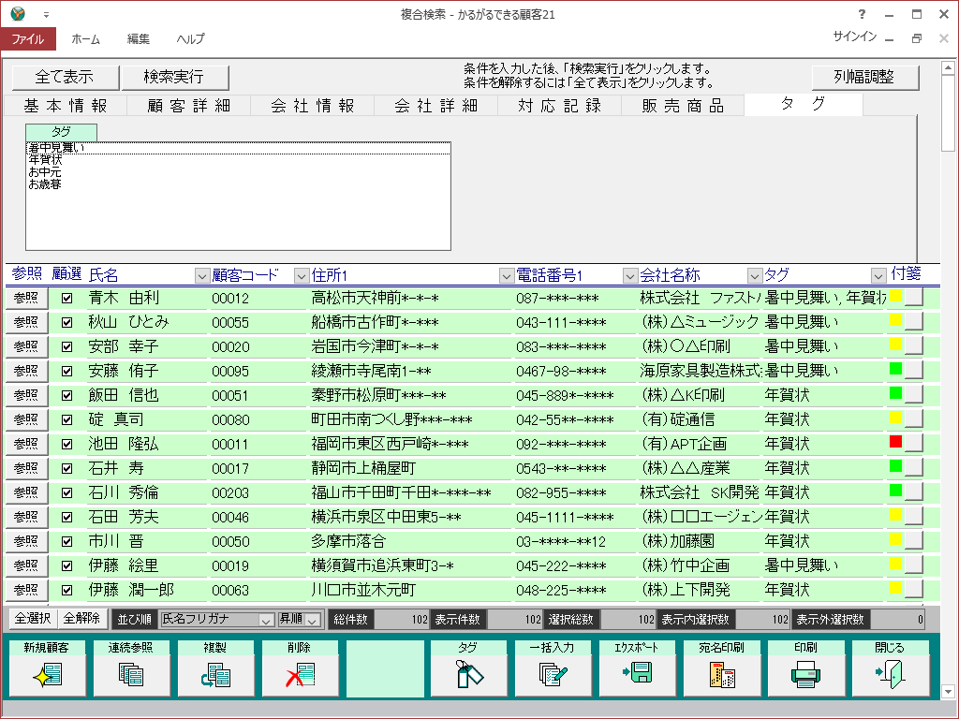Open the ファイル menu
Screen dimensions: 959x719
pos(28,39)
